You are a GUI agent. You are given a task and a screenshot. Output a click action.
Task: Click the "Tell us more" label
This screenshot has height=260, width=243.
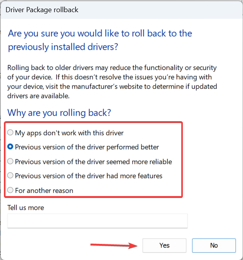[x=26, y=207]
